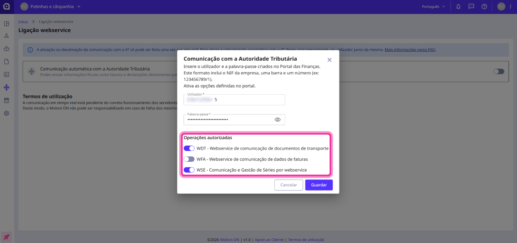Open the settings gear icon in sidebar

6,113
